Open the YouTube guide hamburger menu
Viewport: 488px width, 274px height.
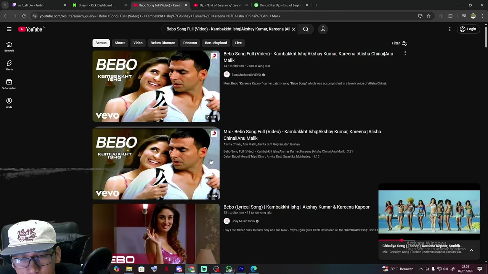9,29
